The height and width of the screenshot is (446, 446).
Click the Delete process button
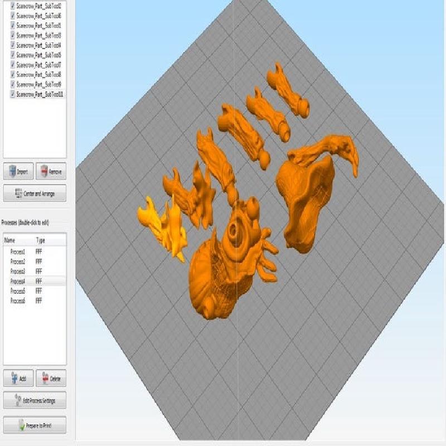[51, 378]
